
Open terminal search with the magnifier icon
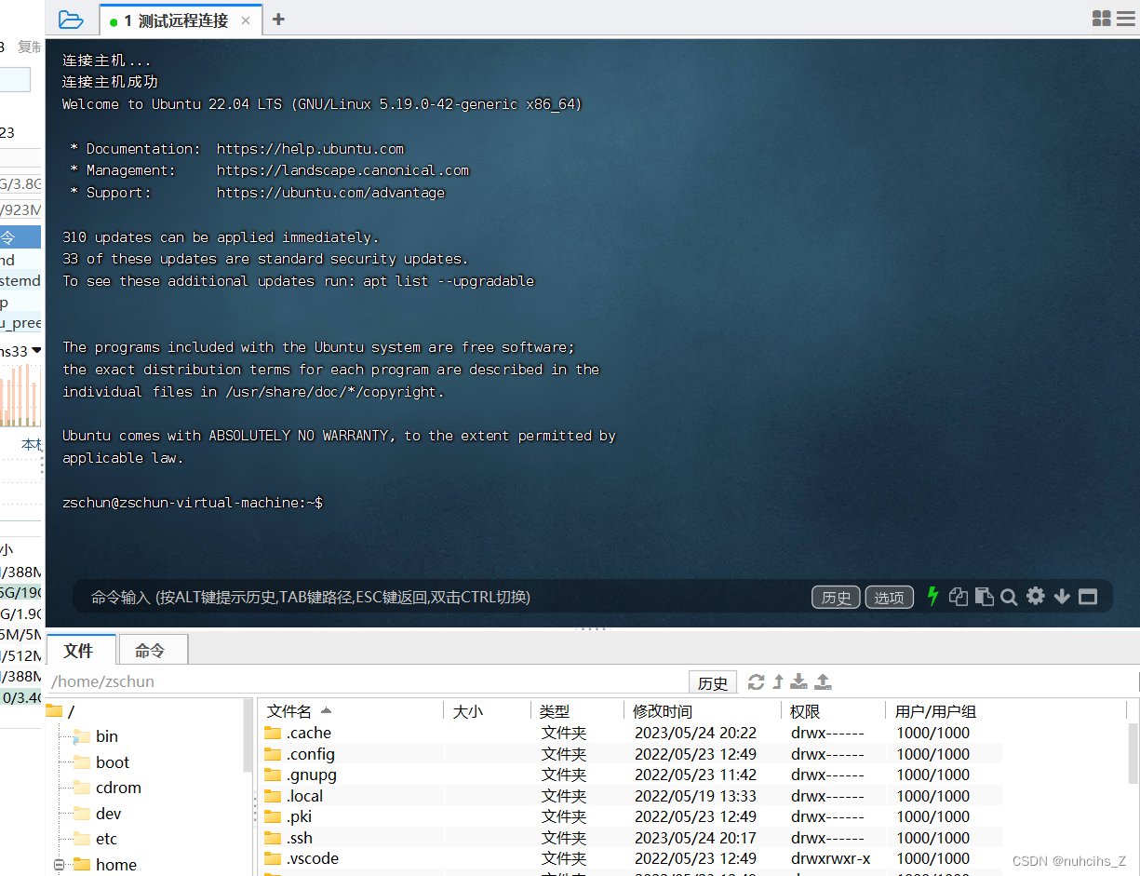coord(1009,597)
